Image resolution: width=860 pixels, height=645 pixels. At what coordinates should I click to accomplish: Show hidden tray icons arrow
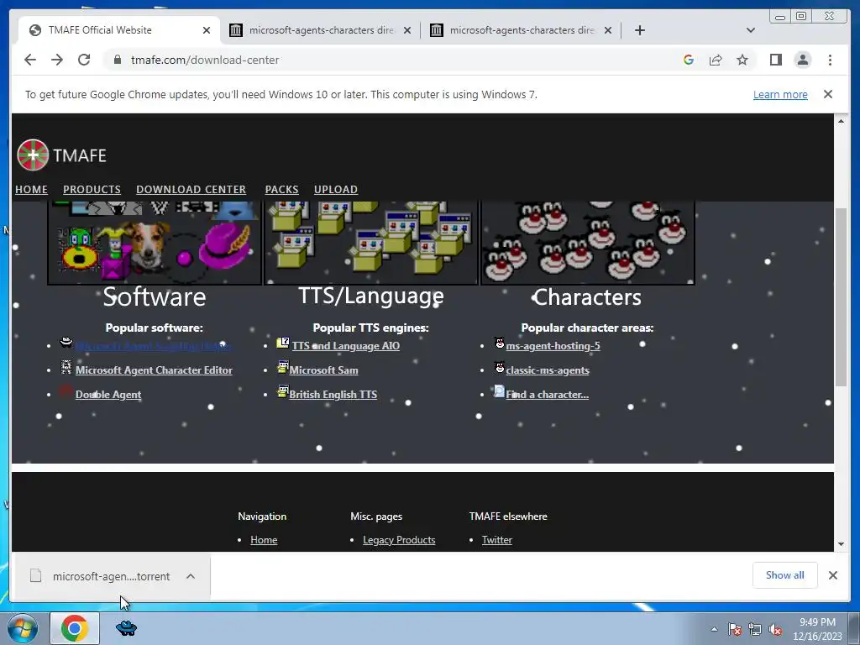point(714,629)
